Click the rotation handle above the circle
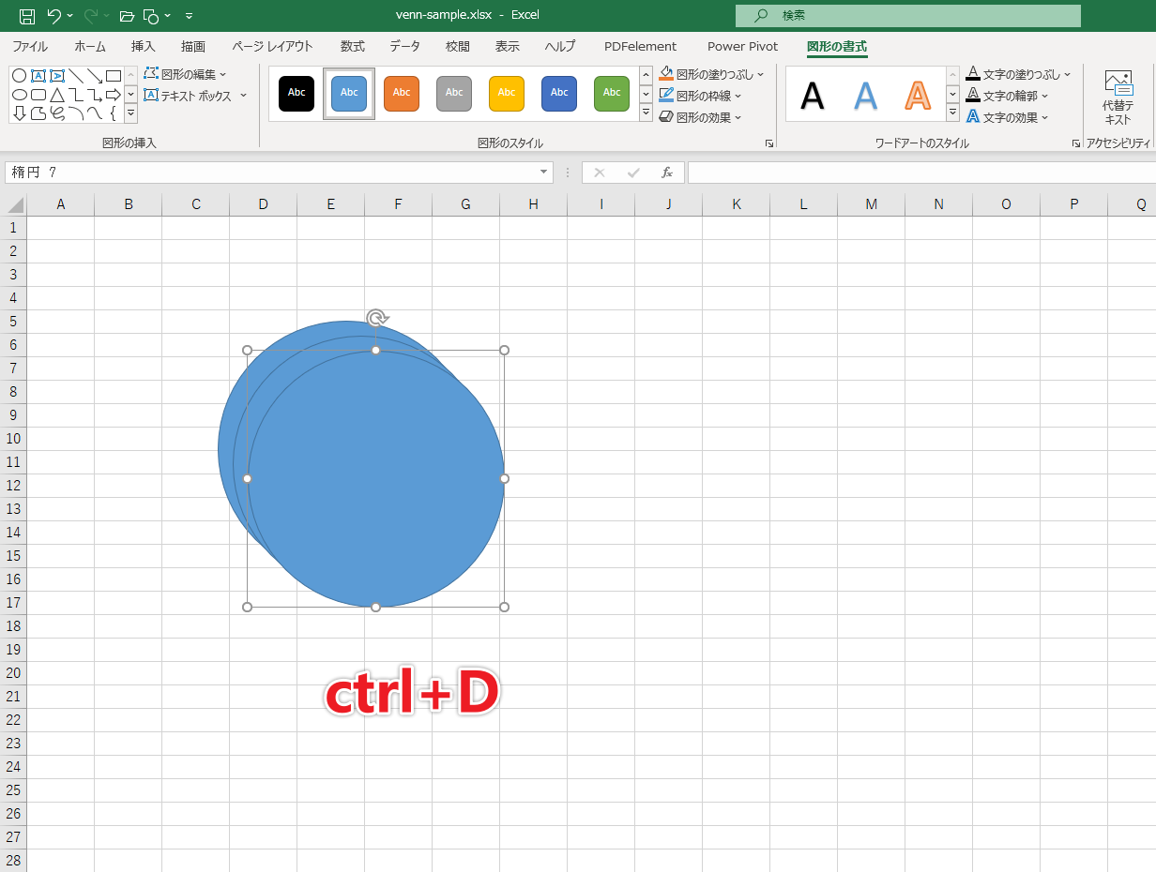Screen dimensions: 1156x872 pyautogui.click(x=376, y=318)
